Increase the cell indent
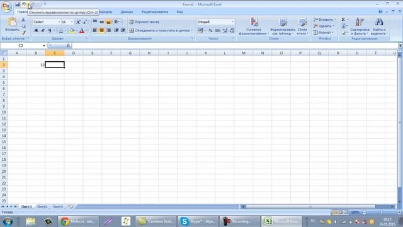The width and height of the screenshot is (403, 227). tap(123, 30)
